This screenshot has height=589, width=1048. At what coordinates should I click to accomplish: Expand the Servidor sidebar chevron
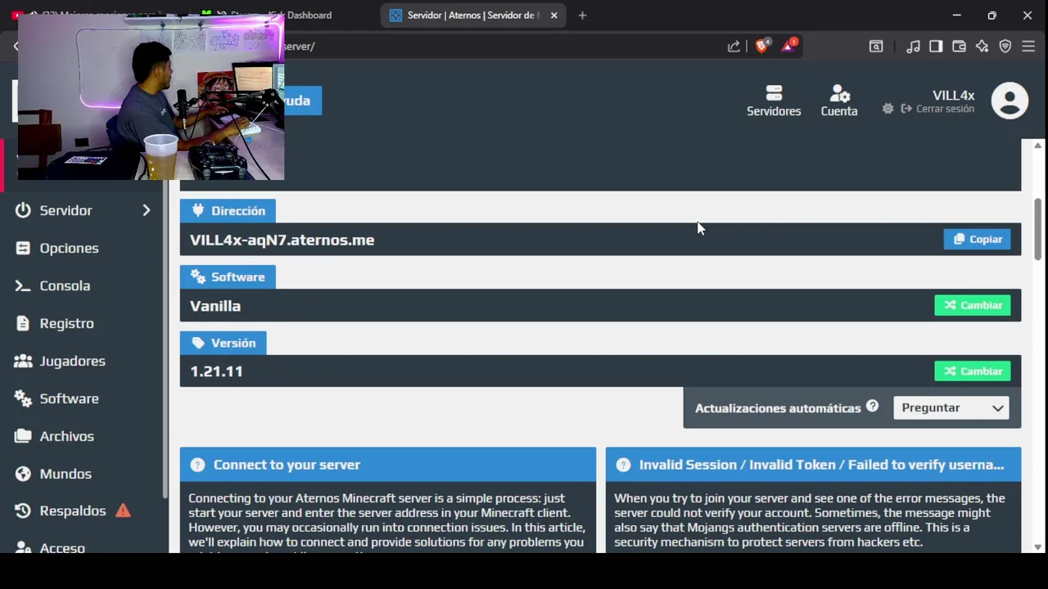point(146,210)
